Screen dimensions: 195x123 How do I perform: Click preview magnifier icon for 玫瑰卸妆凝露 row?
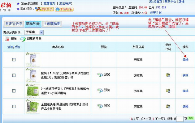pyautogui.click(x=100, y=91)
